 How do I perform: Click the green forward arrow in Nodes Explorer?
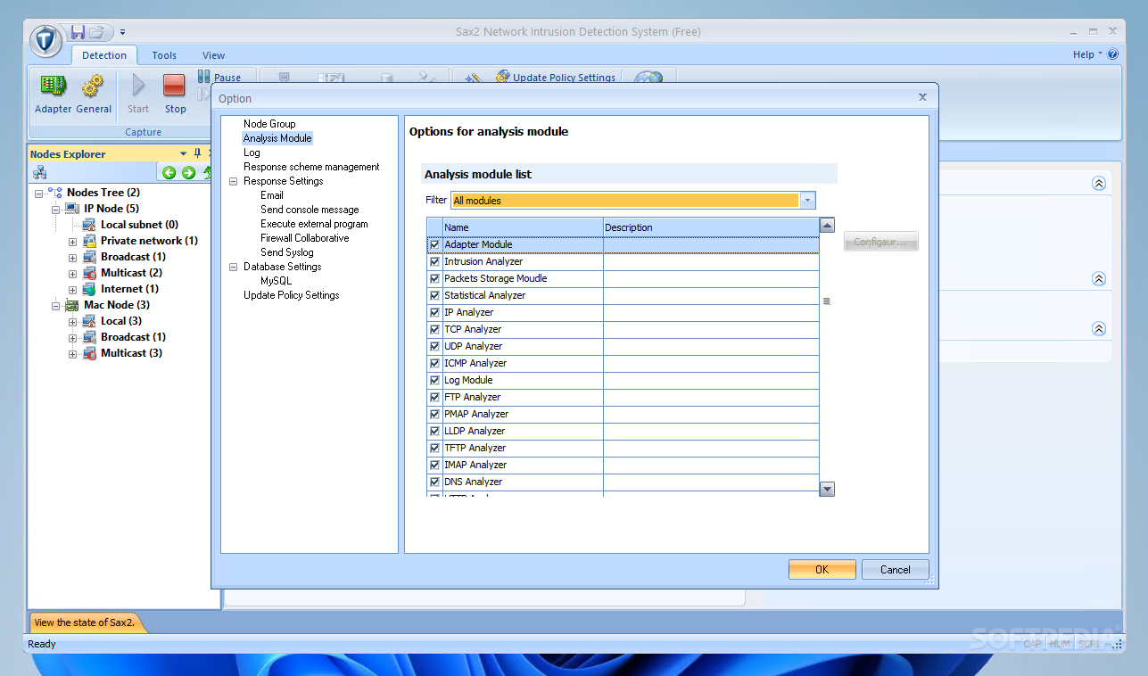(188, 173)
